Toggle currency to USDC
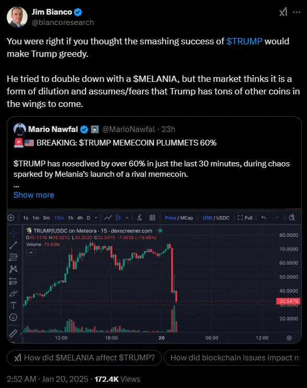Viewport: 307px width, 388px height. tap(223, 218)
